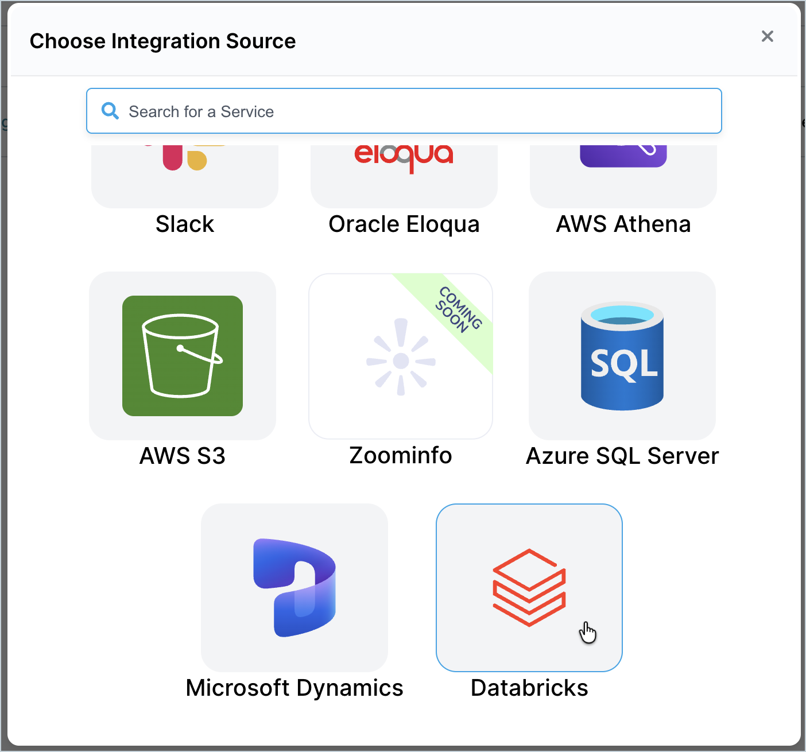Choose the Azure SQL Server database icon
This screenshot has height=752, width=806.
pos(622,356)
